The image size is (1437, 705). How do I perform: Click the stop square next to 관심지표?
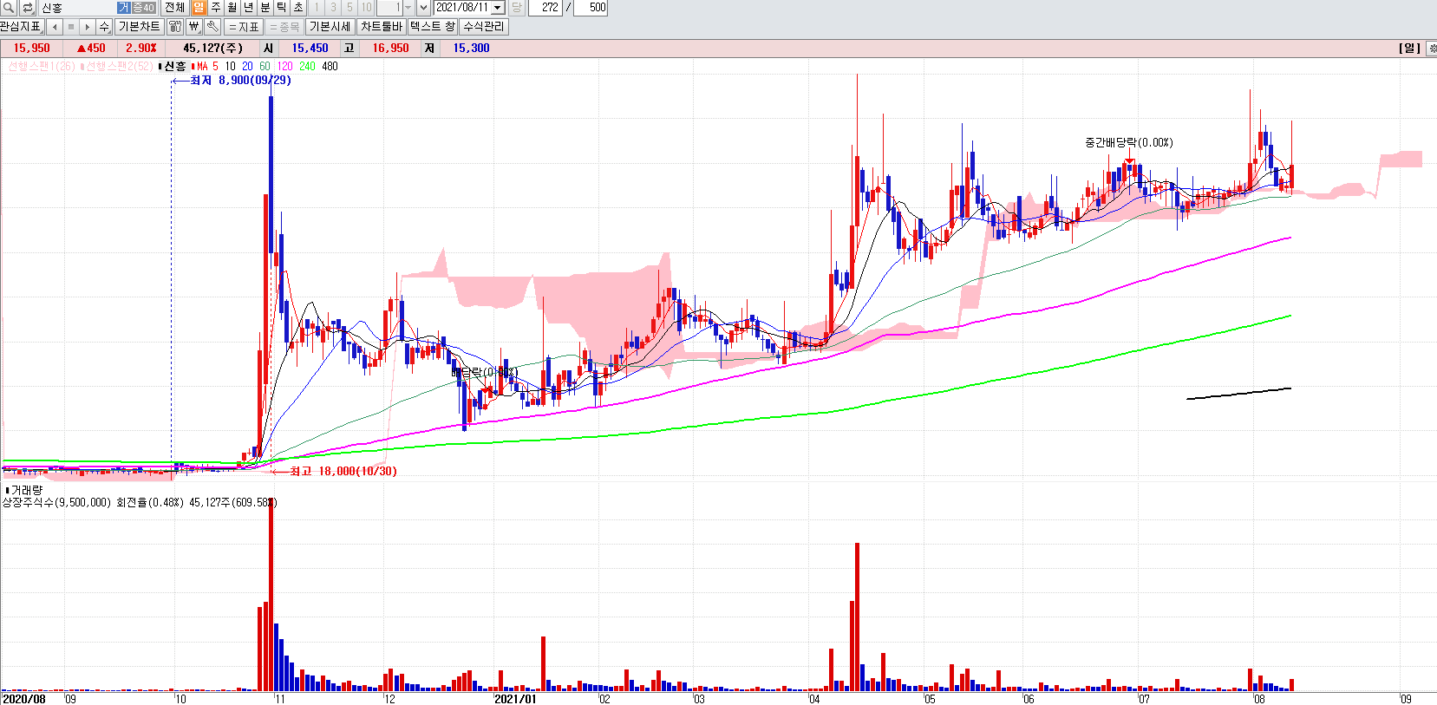click(71, 27)
